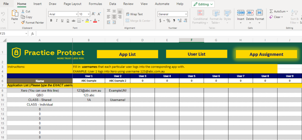Toggle underline formatting
302x140 pixels.
point(62,21)
